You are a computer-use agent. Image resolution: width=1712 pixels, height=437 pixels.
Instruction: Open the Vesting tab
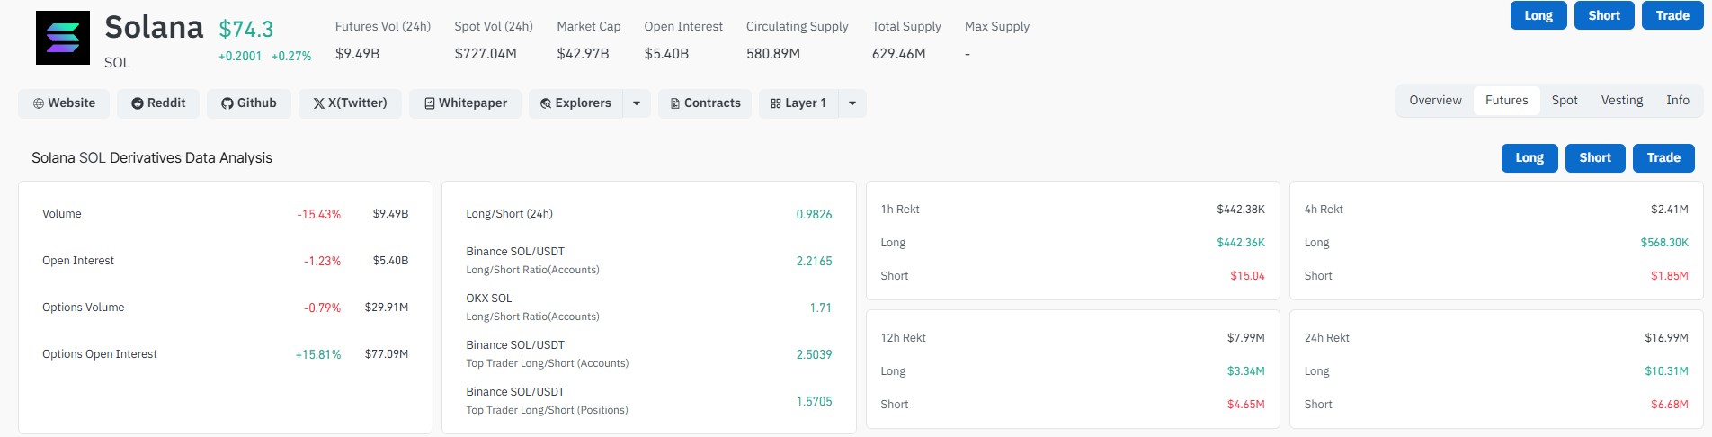click(x=1622, y=101)
